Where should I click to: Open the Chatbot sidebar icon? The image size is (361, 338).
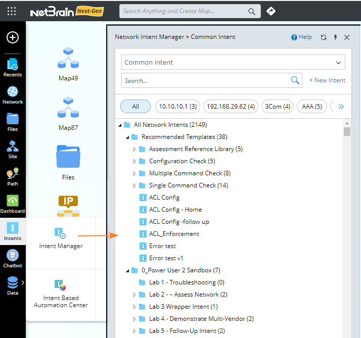[x=13, y=259]
